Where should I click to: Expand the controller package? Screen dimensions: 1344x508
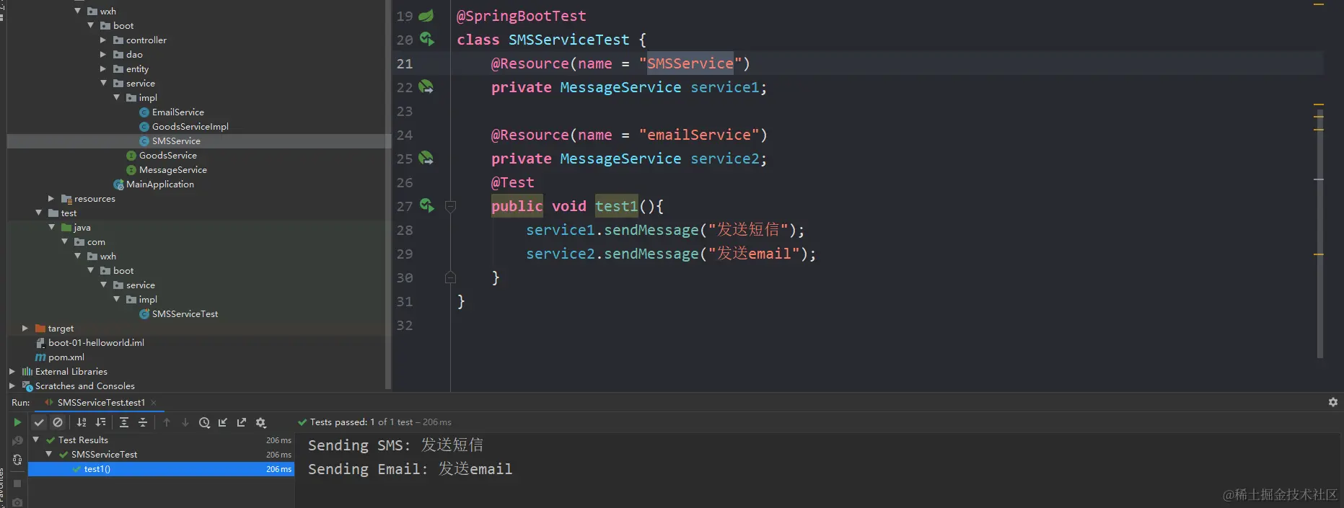pyautogui.click(x=103, y=40)
